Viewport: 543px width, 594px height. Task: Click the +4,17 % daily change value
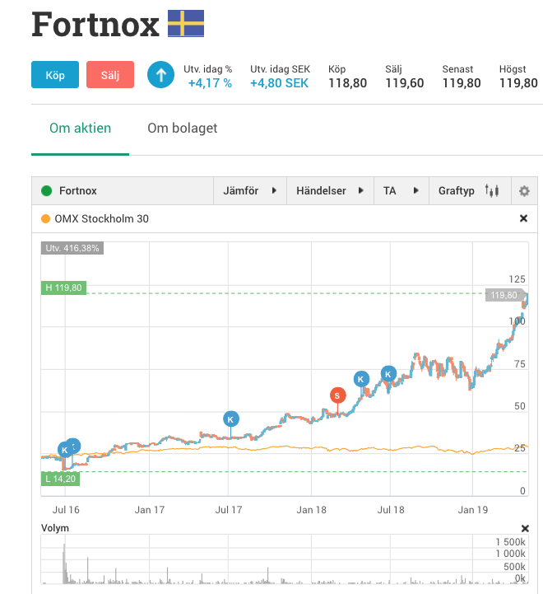[210, 83]
